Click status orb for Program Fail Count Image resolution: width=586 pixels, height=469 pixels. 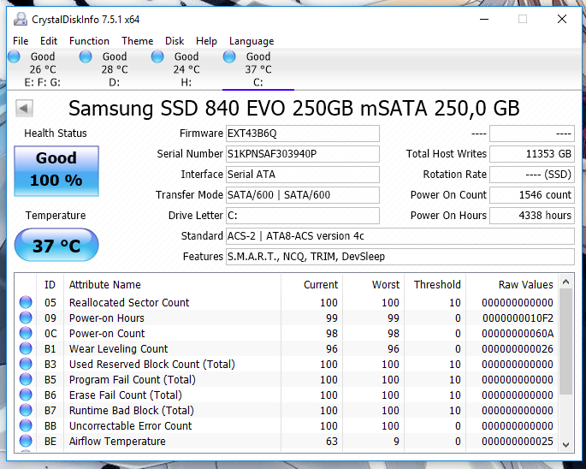coord(26,379)
